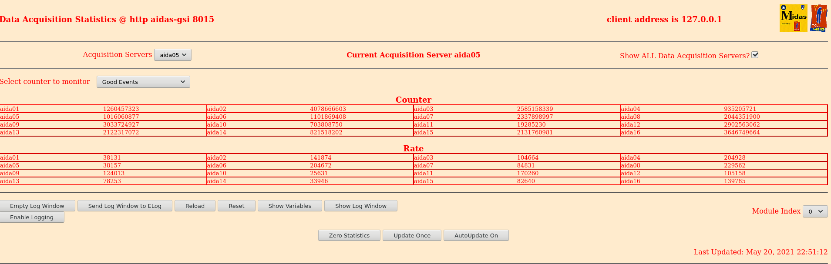Click the Empty Log Window button

point(37,206)
